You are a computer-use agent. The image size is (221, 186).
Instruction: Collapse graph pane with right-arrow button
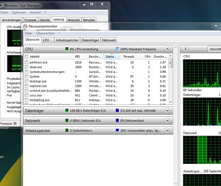185,49
